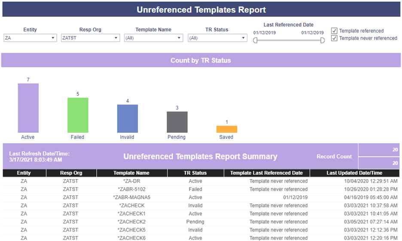Open the TR Status filter dropdown
The width and height of the screenshot is (402, 241).
pos(217,38)
